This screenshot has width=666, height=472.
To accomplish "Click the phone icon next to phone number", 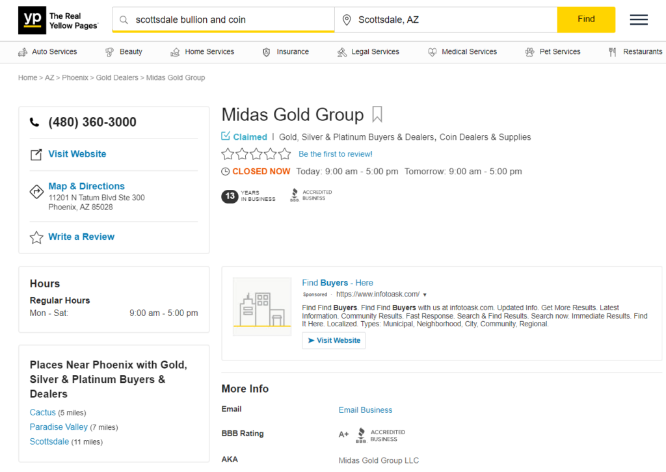I will (35, 122).
